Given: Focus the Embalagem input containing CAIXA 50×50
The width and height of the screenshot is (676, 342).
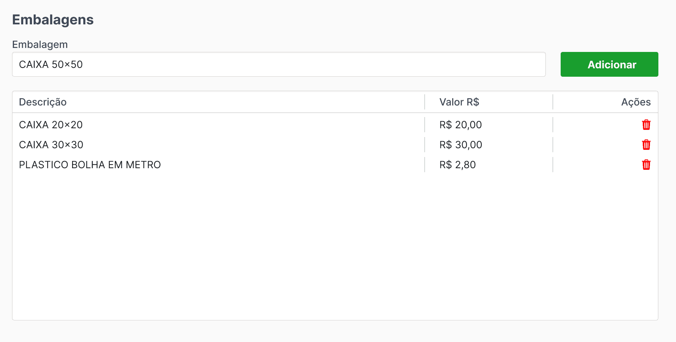Looking at the screenshot, I should tap(279, 64).
